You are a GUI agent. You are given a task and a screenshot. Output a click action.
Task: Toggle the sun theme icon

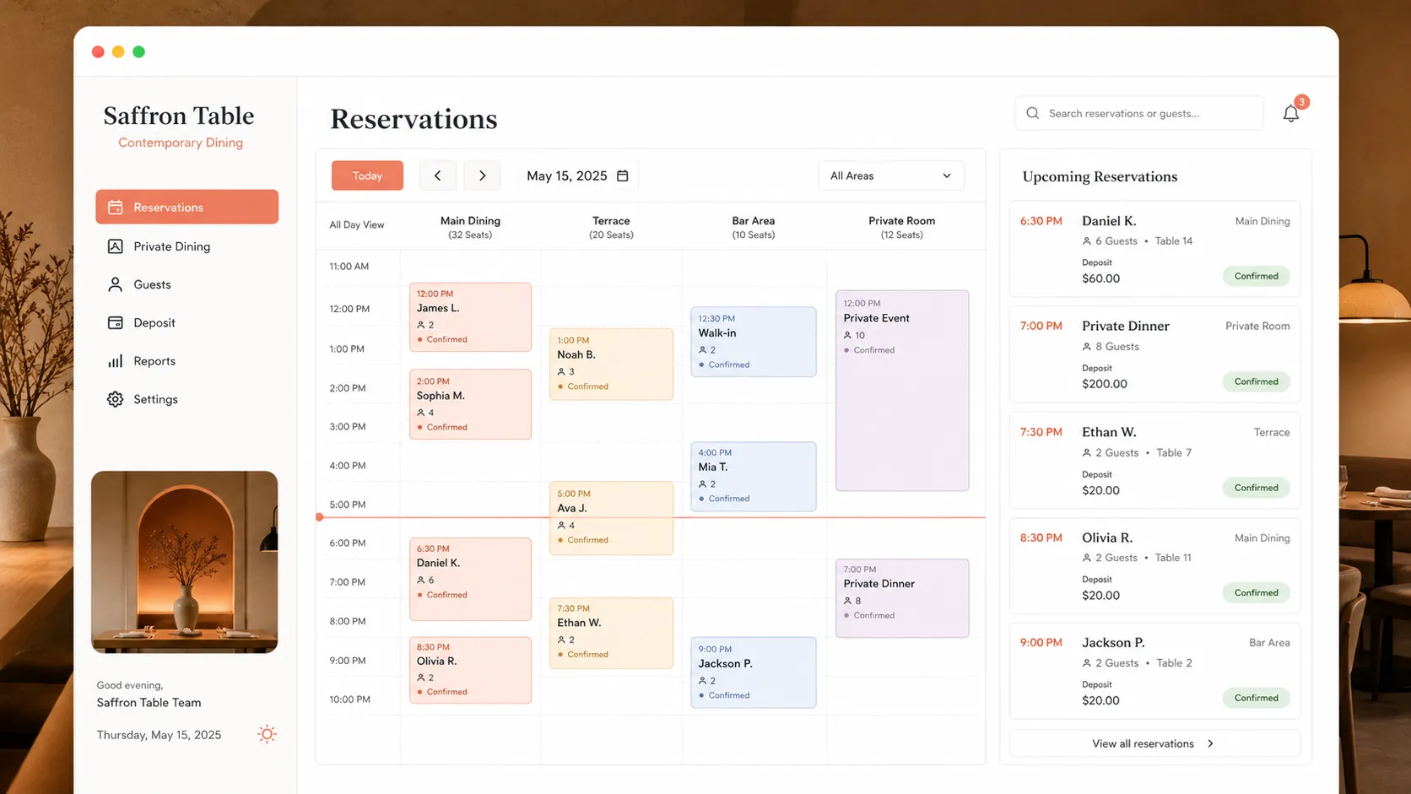point(267,734)
